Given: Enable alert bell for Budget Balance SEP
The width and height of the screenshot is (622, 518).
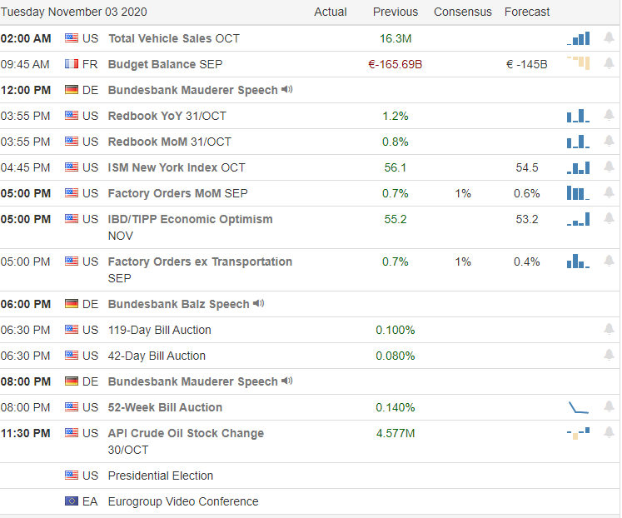Looking at the screenshot, I should [x=609, y=64].
